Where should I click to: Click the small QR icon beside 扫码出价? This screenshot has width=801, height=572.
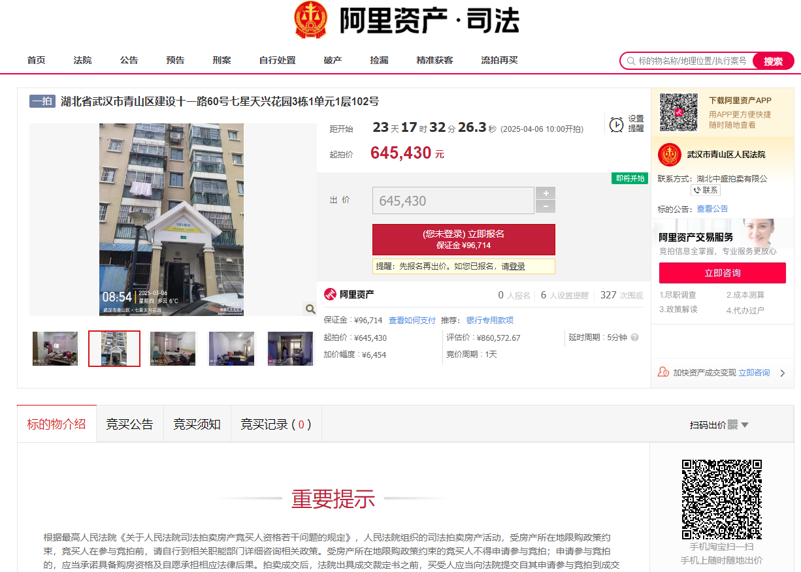click(732, 424)
